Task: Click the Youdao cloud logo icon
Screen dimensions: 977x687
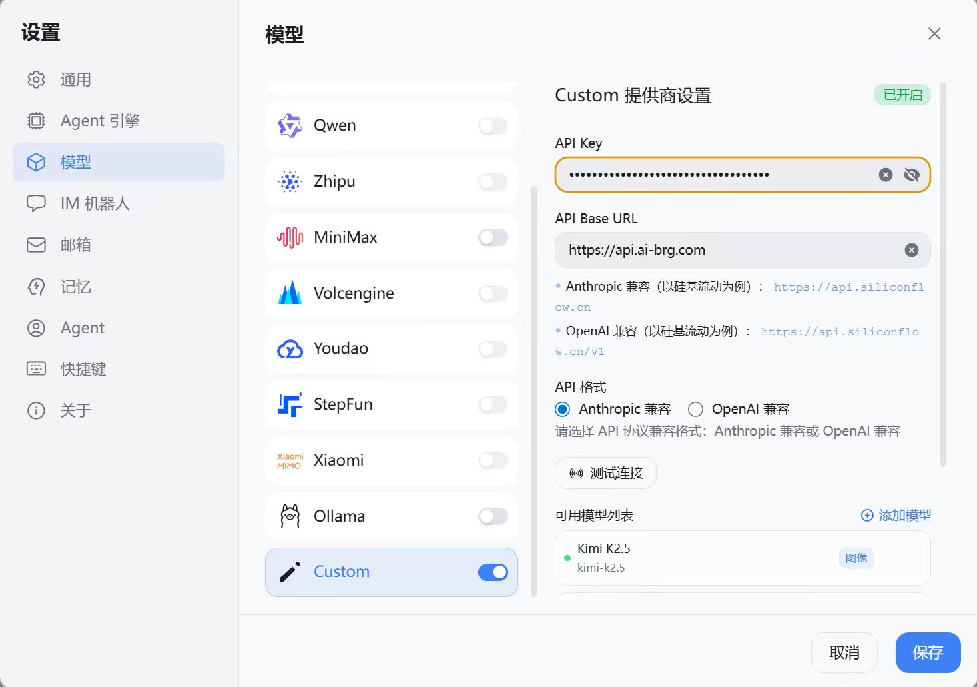Action: pyautogui.click(x=290, y=348)
